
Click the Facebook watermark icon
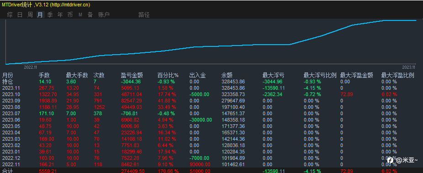point(390,160)
